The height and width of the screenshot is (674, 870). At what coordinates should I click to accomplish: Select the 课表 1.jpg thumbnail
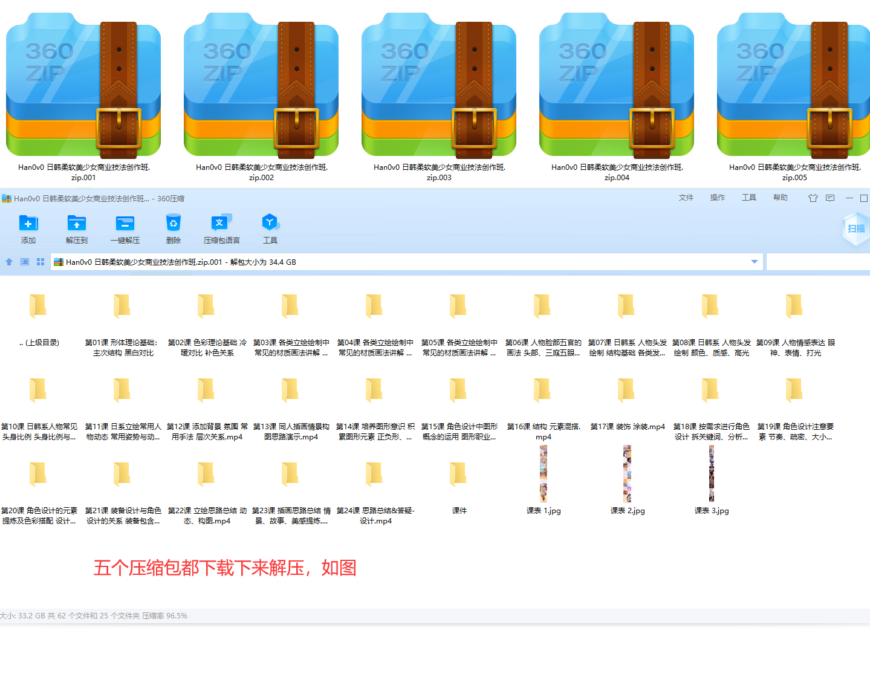[544, 475]
